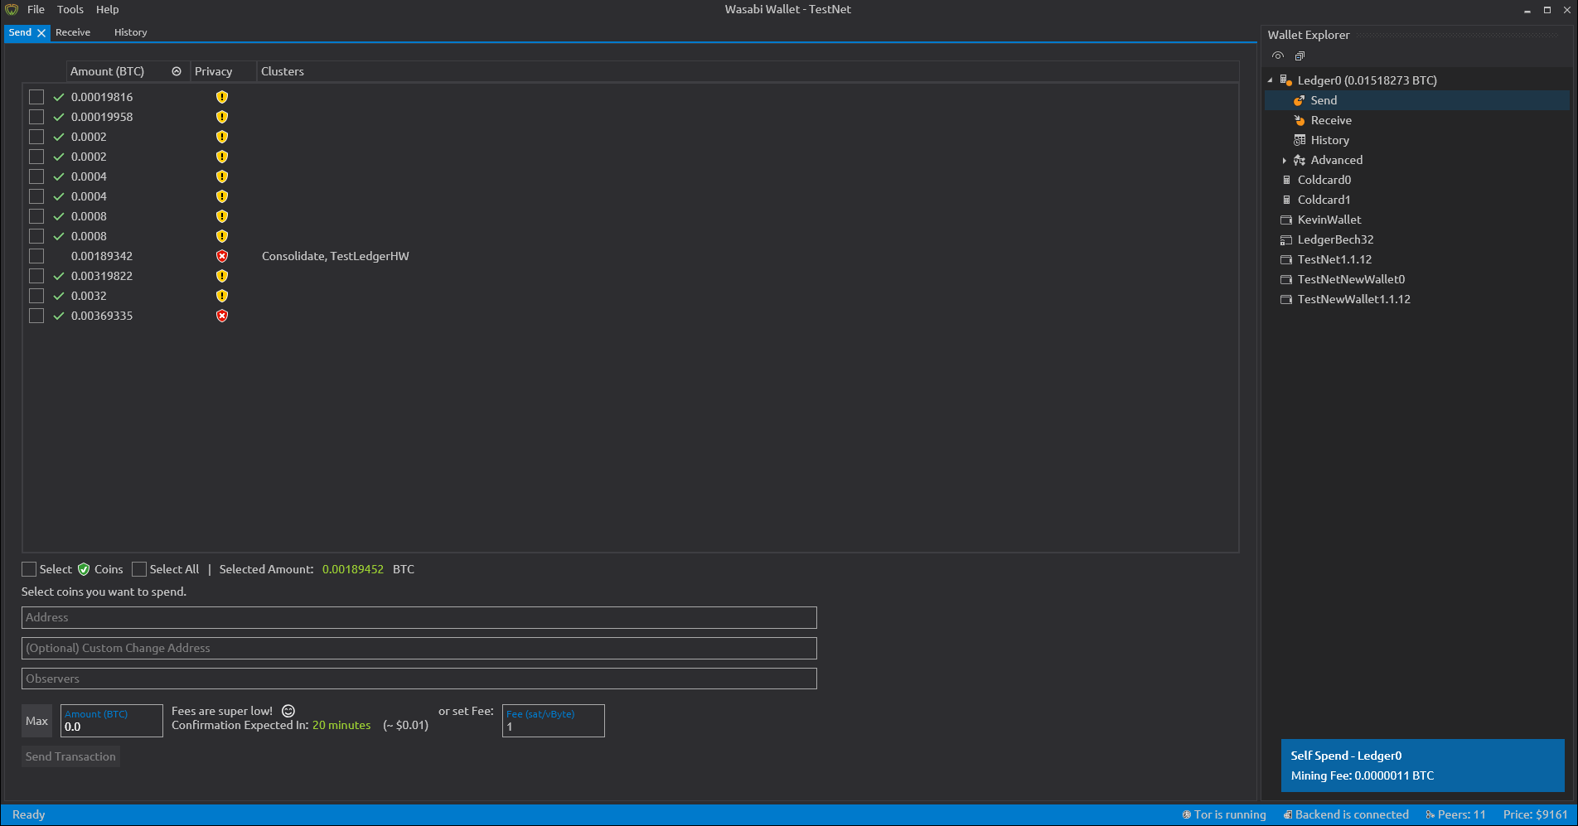1578x826 pixels.
Task: Click the Address input field
Action: click(419, 617)
